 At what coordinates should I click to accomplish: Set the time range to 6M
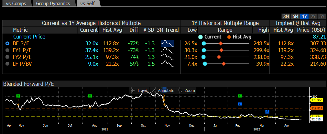[295, 17]
